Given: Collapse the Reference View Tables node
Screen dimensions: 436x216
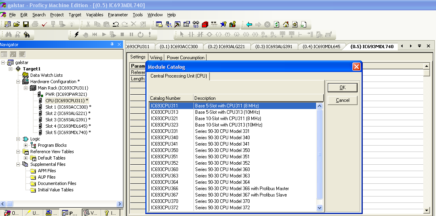Looking at the screenshot, I should [x=18, y=152].
